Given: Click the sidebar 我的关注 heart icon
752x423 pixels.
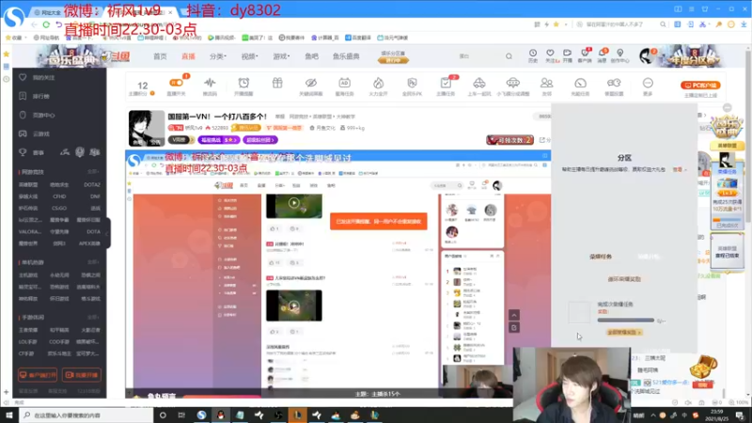Looking at the screenshot, I should [x=23, y=77].
